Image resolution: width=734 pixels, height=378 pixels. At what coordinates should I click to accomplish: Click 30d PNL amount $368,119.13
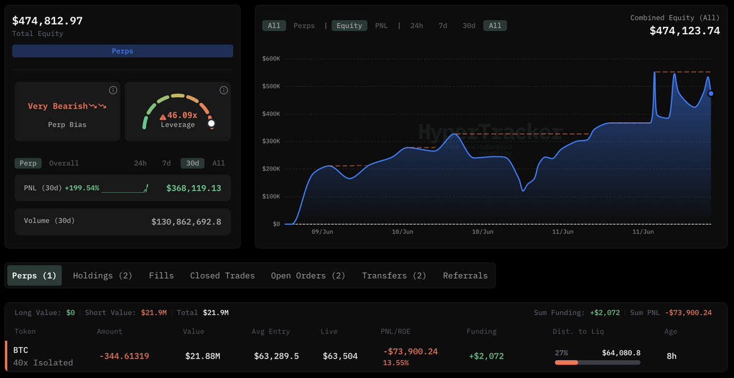(x=194, y=188)
